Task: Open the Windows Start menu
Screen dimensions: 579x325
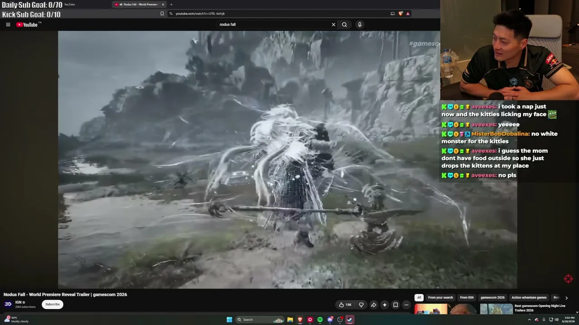Action: coord(229,320)
